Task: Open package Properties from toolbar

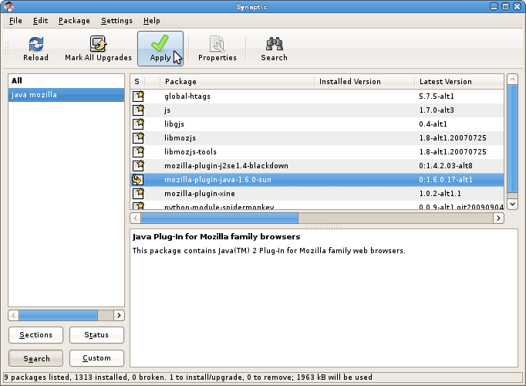Action: [217, 49]
